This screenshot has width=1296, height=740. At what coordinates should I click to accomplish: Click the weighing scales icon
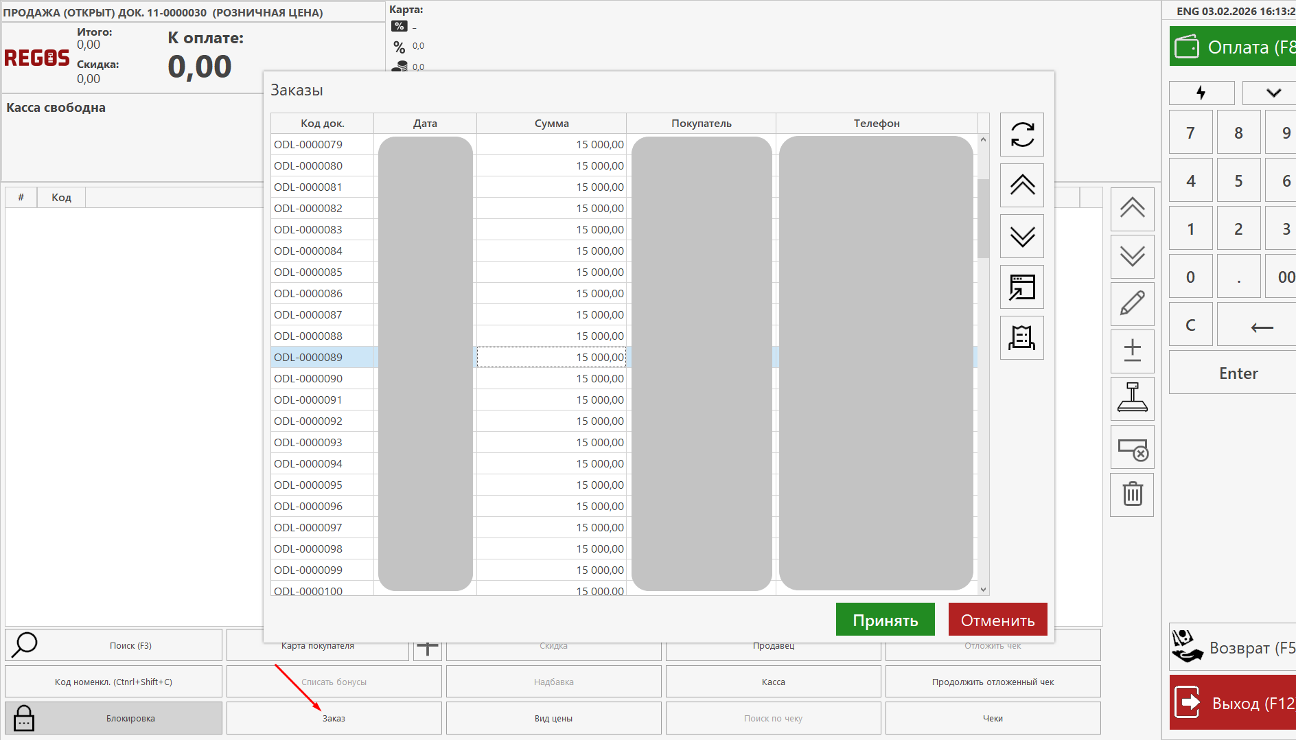[x=1132, y=399]
